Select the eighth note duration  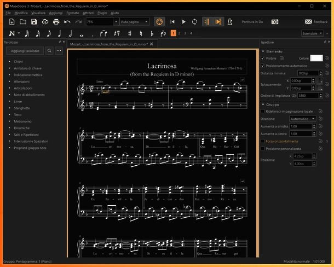click(x=49, y=33)
